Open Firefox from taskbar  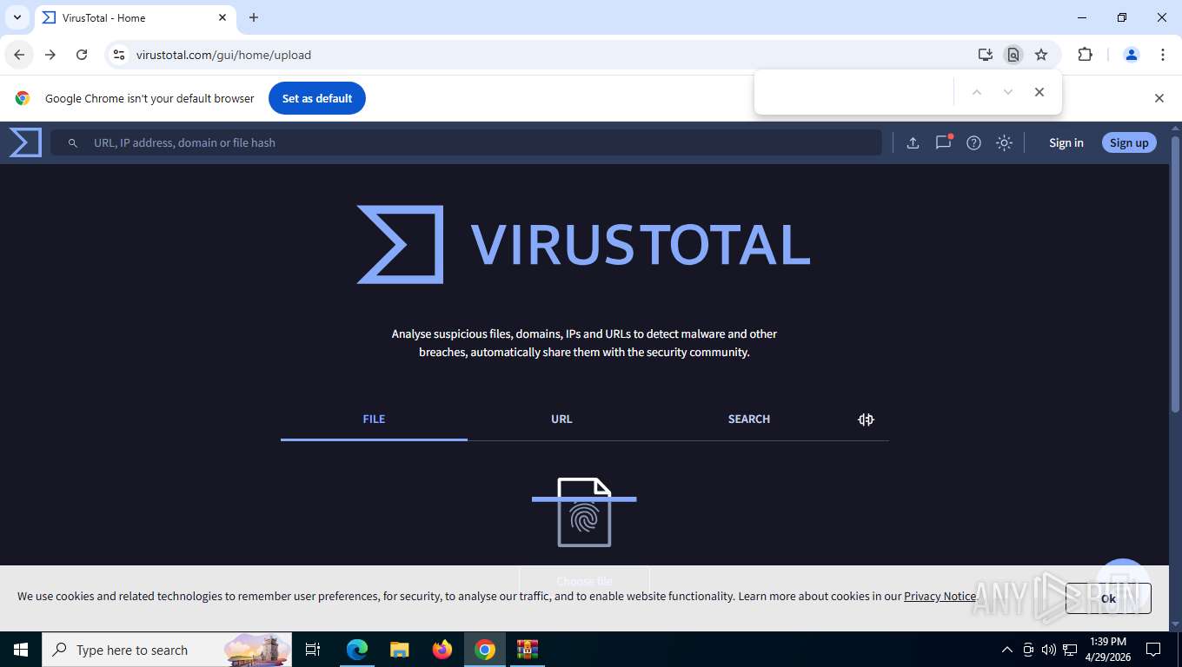coord(442,650)
